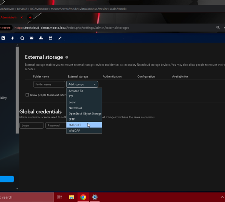Click the Configuration column header
This screenshot has width=225, height=202.
pos(146,76)
